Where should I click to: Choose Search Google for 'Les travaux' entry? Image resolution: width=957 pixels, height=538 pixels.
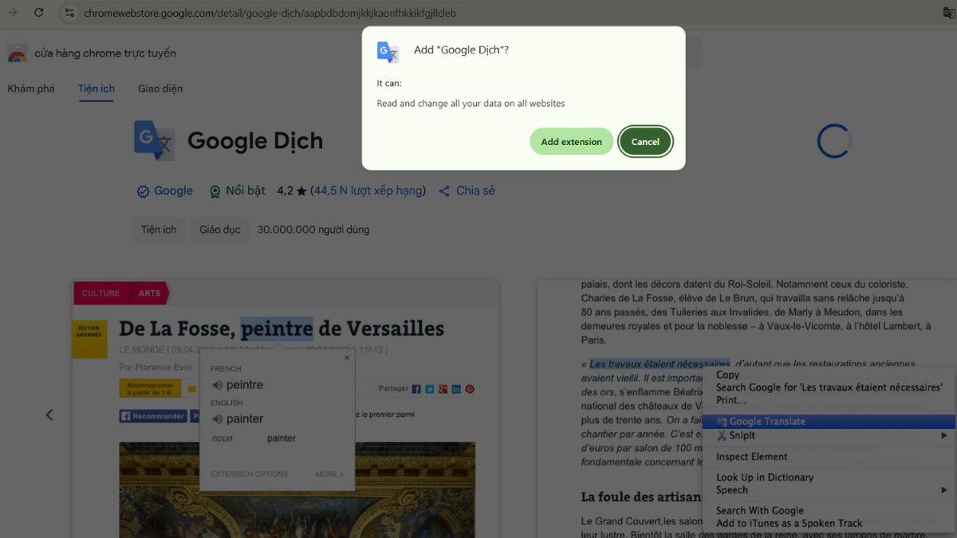pos(829,387)
